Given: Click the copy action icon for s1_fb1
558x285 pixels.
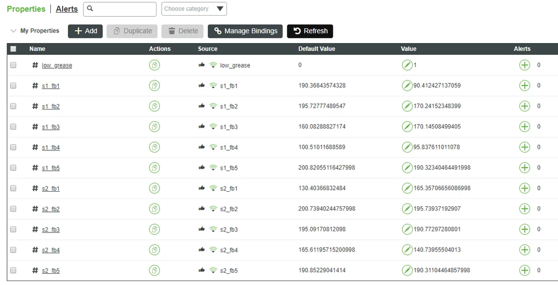Looking at the screenshot, I should [x=154, y=85].
